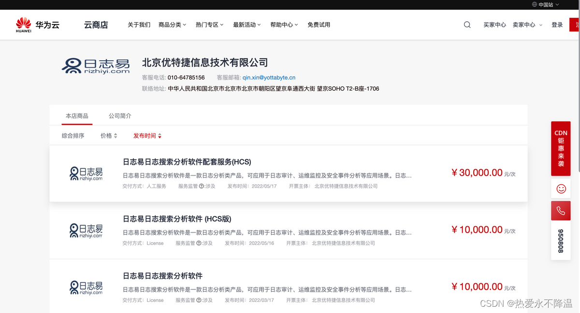Click the ¥10,000.00 price of HCS版 product

tap(477, 230)
